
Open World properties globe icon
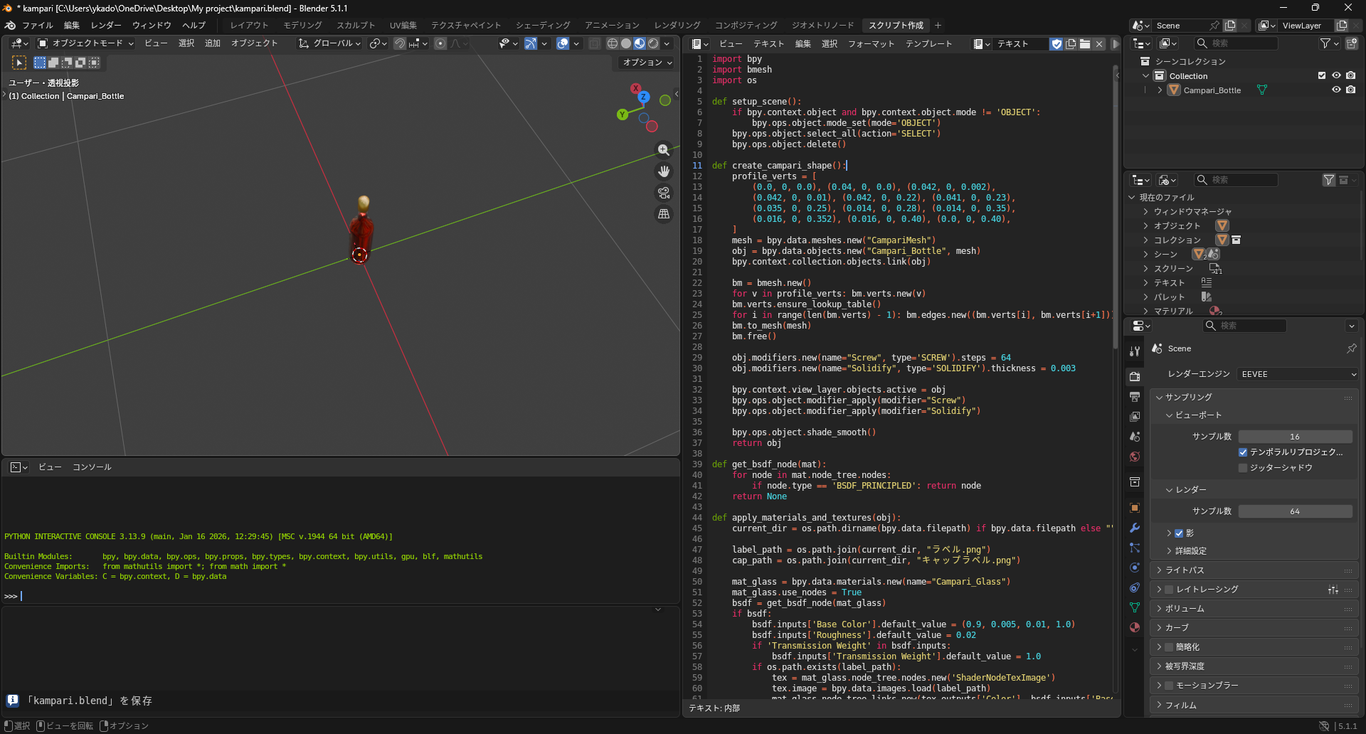click(1135, 457)
